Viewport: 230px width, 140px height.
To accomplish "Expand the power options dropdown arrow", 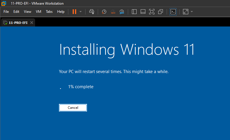I will [81, 12].
